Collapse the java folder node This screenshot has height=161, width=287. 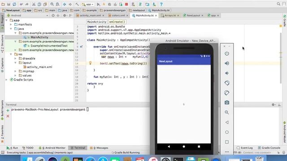(x=11, y=29)
